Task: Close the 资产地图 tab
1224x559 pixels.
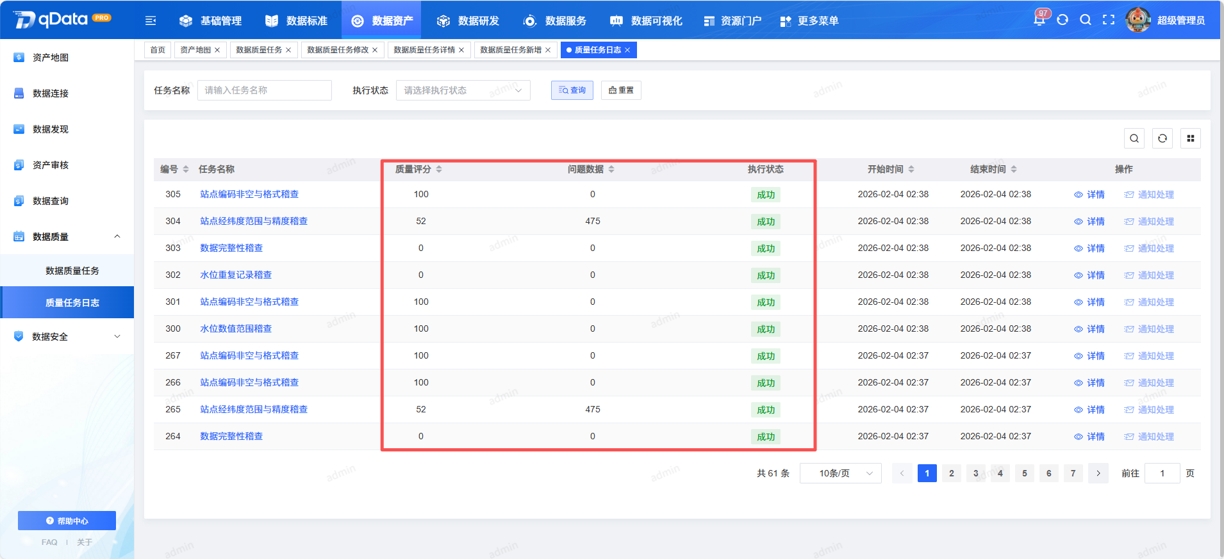Action: click(217, 50)
